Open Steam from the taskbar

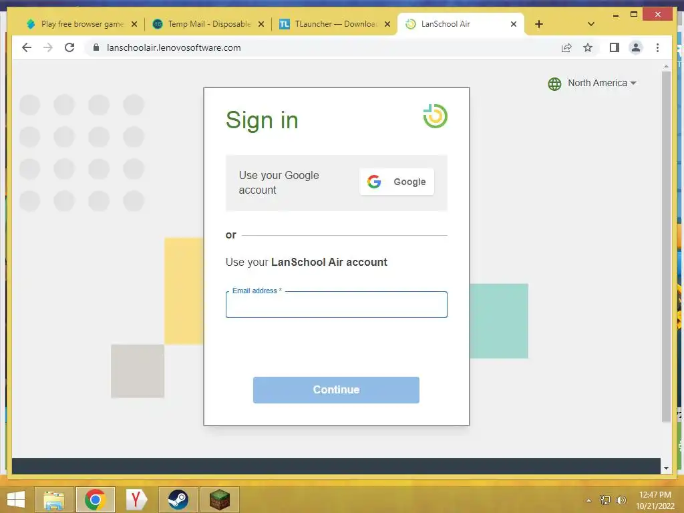coord(178,500)
